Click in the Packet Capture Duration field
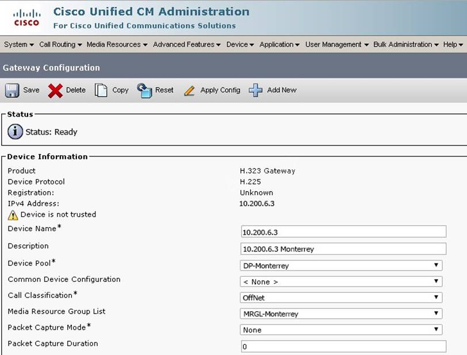This screenshot has height=355, width=467. (343, 346)
